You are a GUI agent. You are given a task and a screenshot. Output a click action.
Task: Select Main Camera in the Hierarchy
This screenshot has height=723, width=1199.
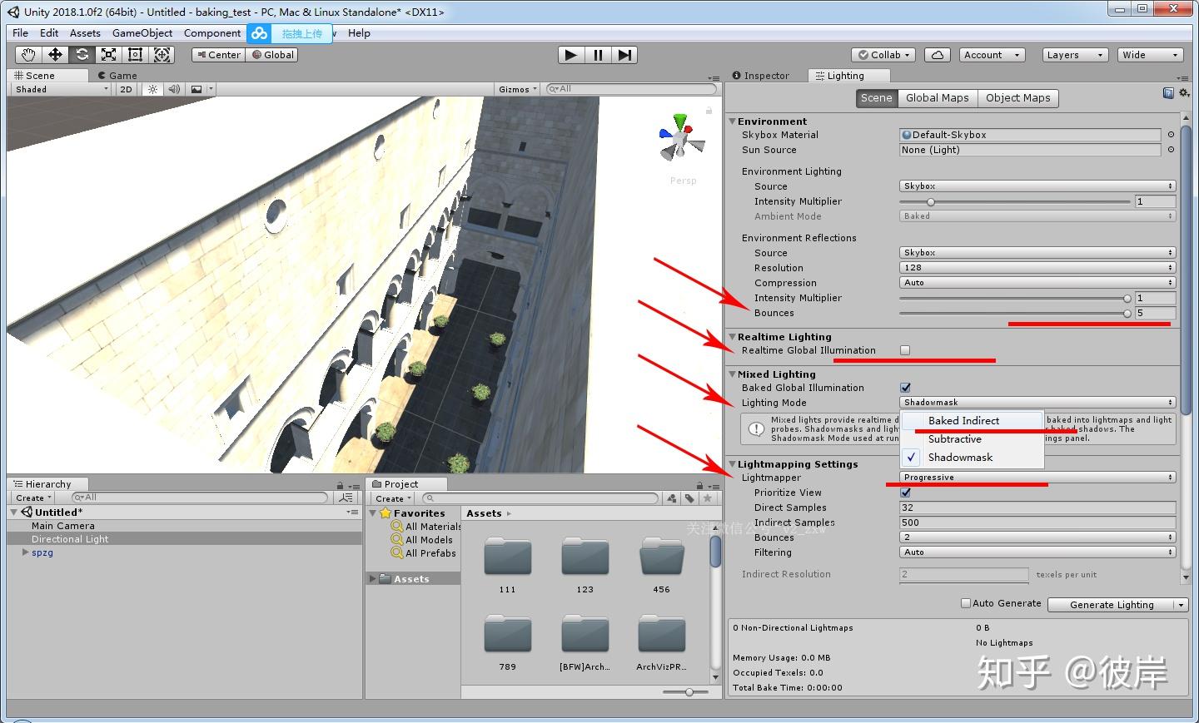tap(63, 526)
